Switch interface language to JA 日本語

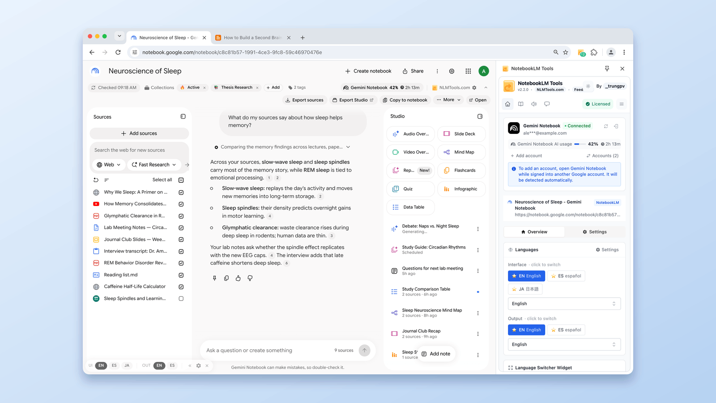pos(525,289)
